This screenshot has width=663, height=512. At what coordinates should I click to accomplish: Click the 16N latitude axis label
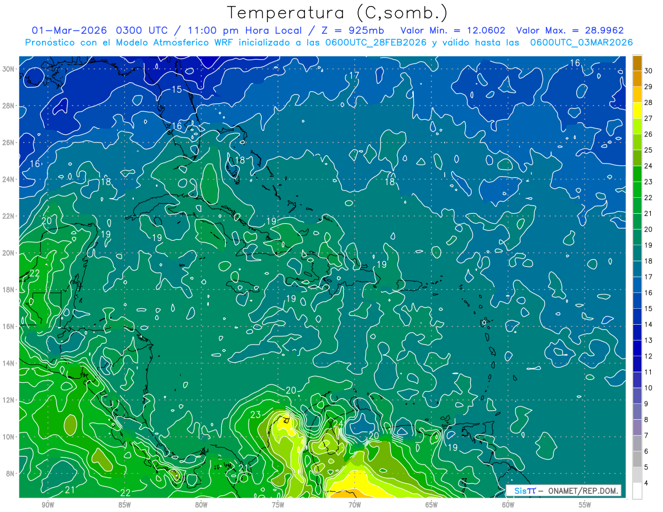coord(9,326)
